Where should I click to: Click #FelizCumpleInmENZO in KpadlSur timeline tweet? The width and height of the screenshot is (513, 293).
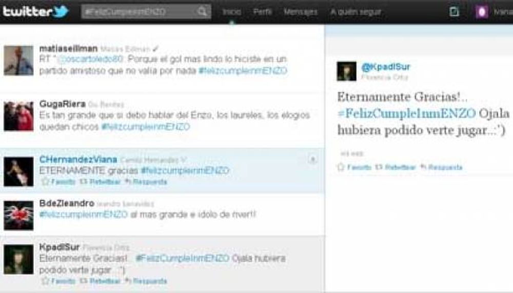183,258
